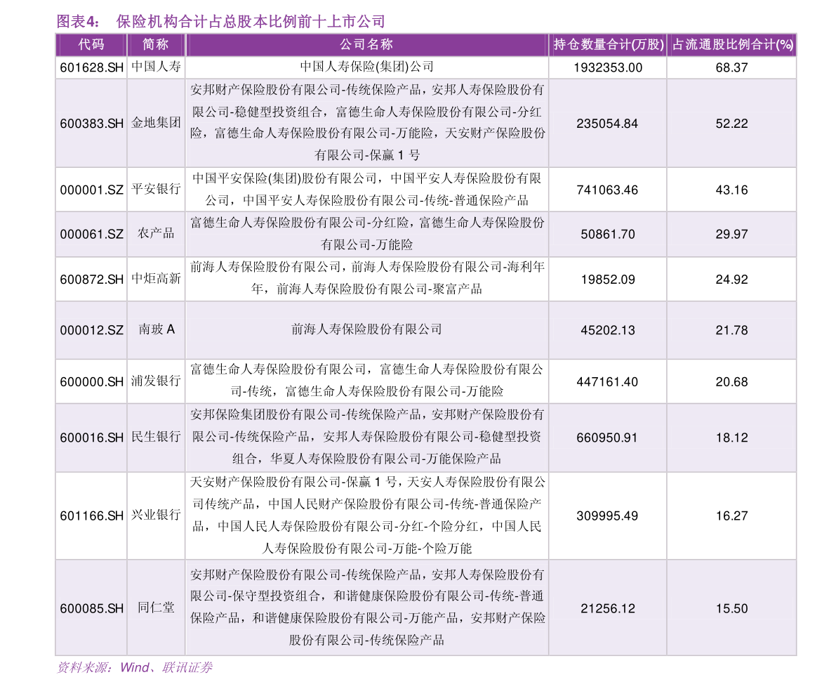Click the 公司名称 column header
The width and height of the screenshot is (836, 689).
[366, 44]
